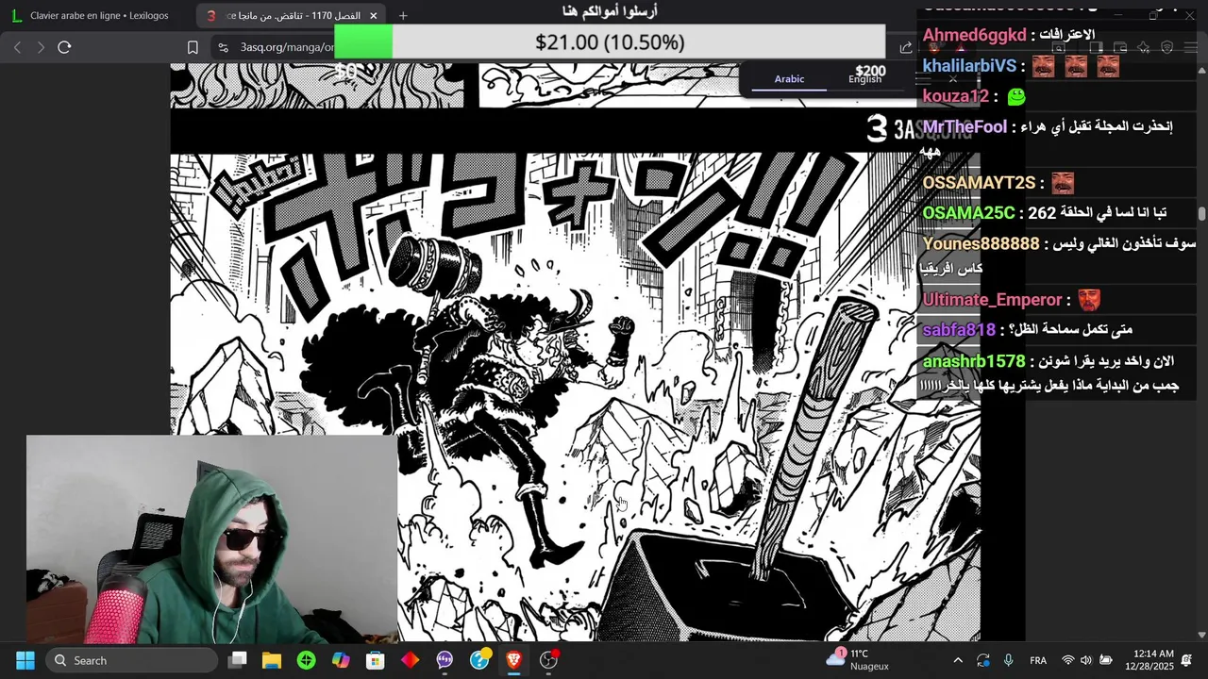Show hidden system tray icons

pyautogui.click(x=958, y=660)
